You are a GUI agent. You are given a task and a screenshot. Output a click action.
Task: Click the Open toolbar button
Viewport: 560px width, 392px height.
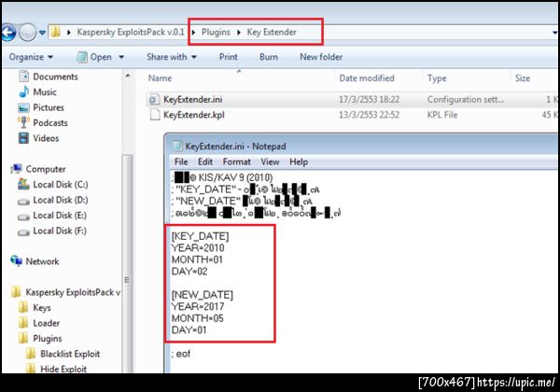[x=94, y=57]
